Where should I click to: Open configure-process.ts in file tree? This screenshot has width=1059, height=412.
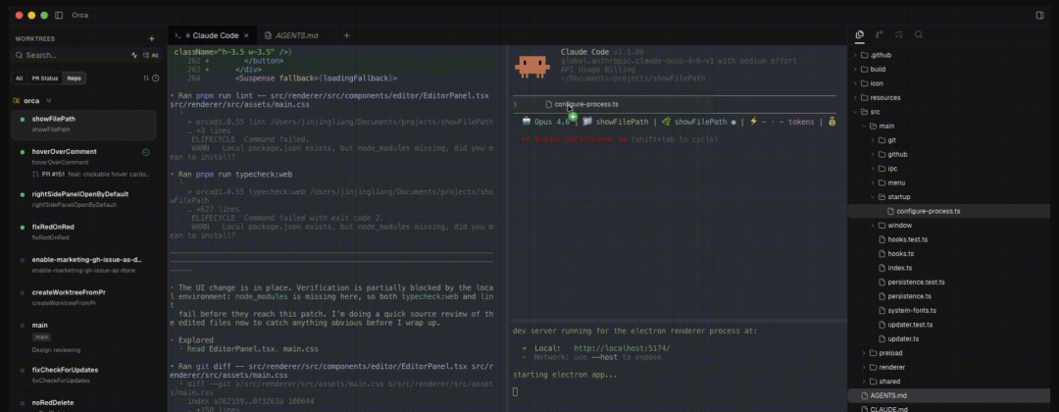pos(949,211)
